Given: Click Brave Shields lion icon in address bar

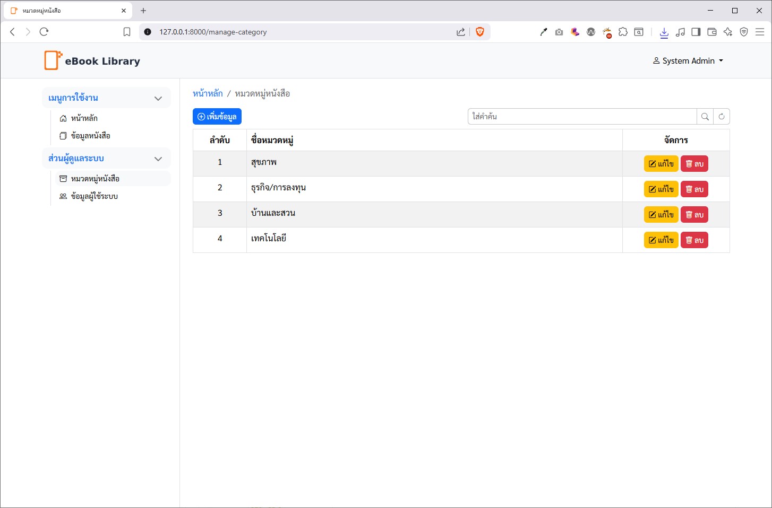Looking at the screenshot, I should tap(480, 32).
